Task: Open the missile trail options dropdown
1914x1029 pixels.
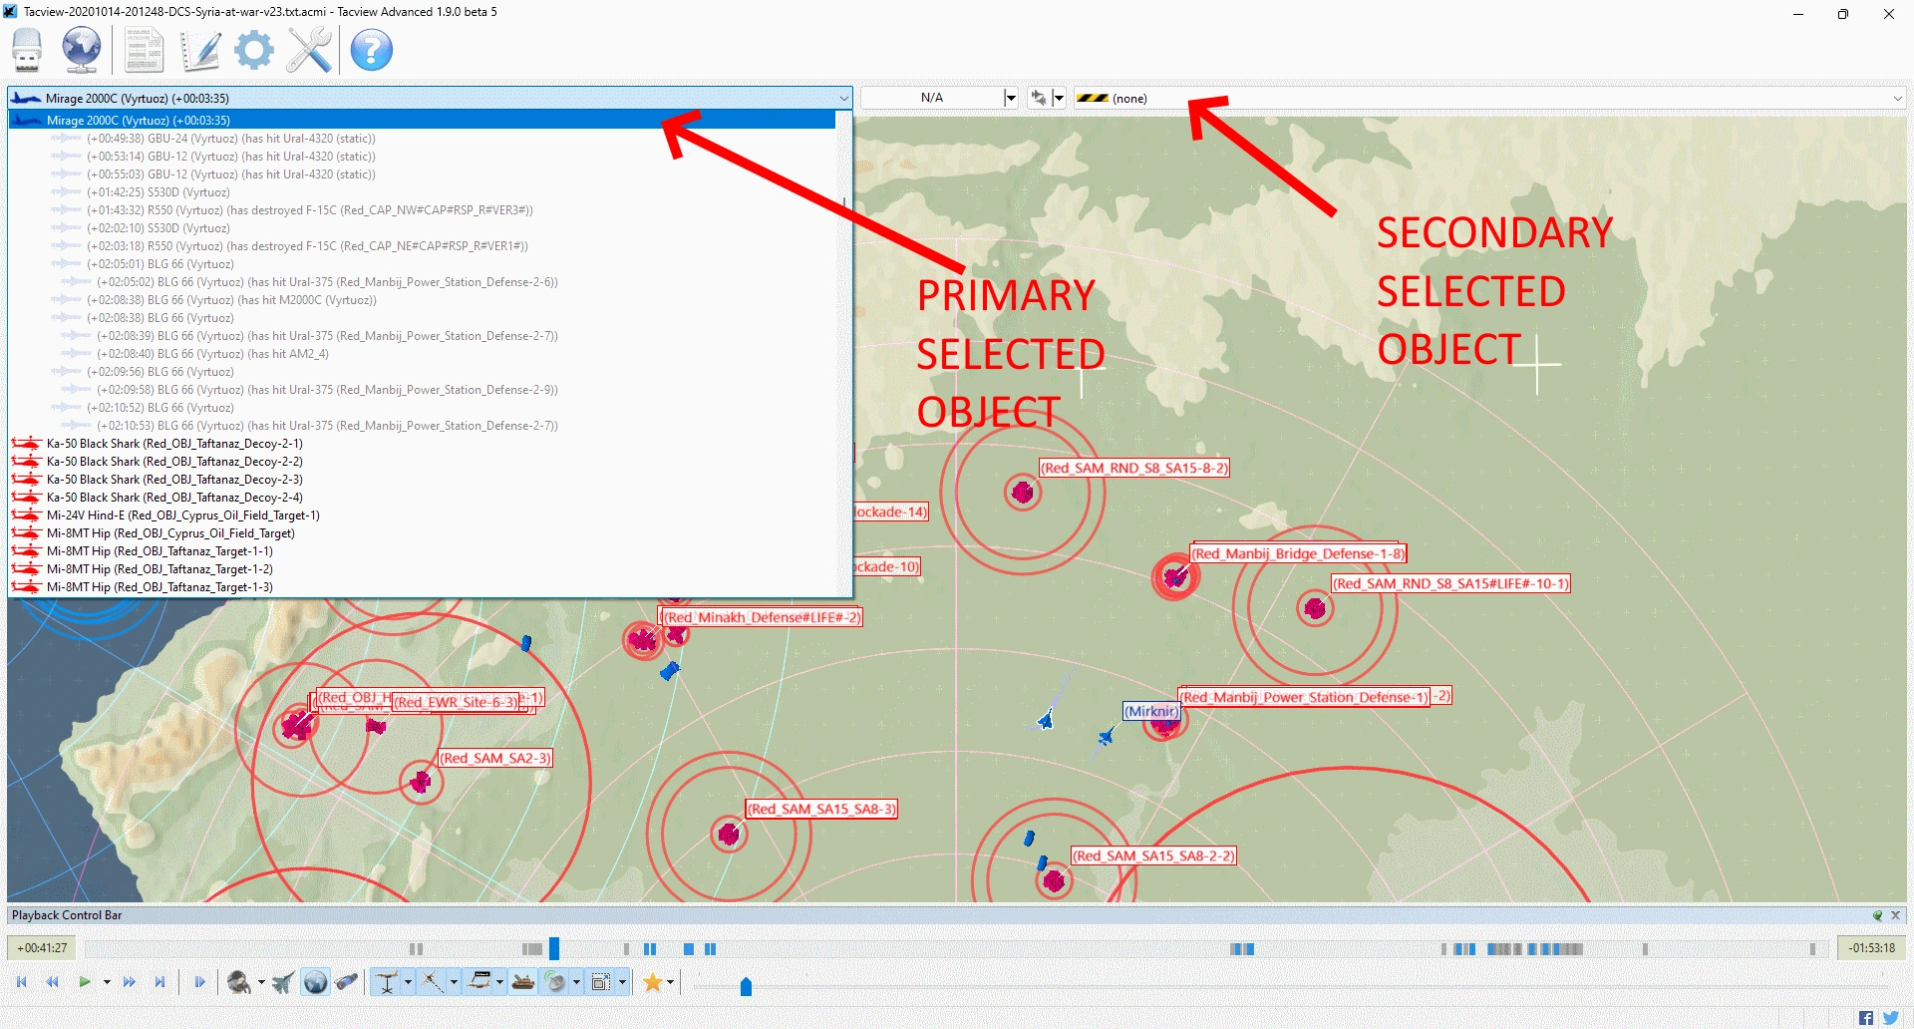Action: (454, 982)
